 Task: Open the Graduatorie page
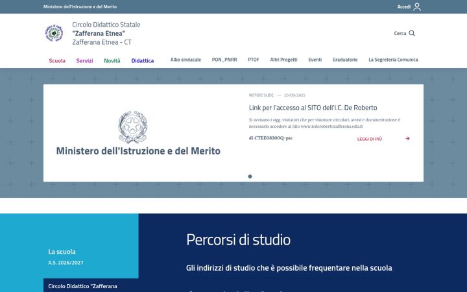pos(345,60)
